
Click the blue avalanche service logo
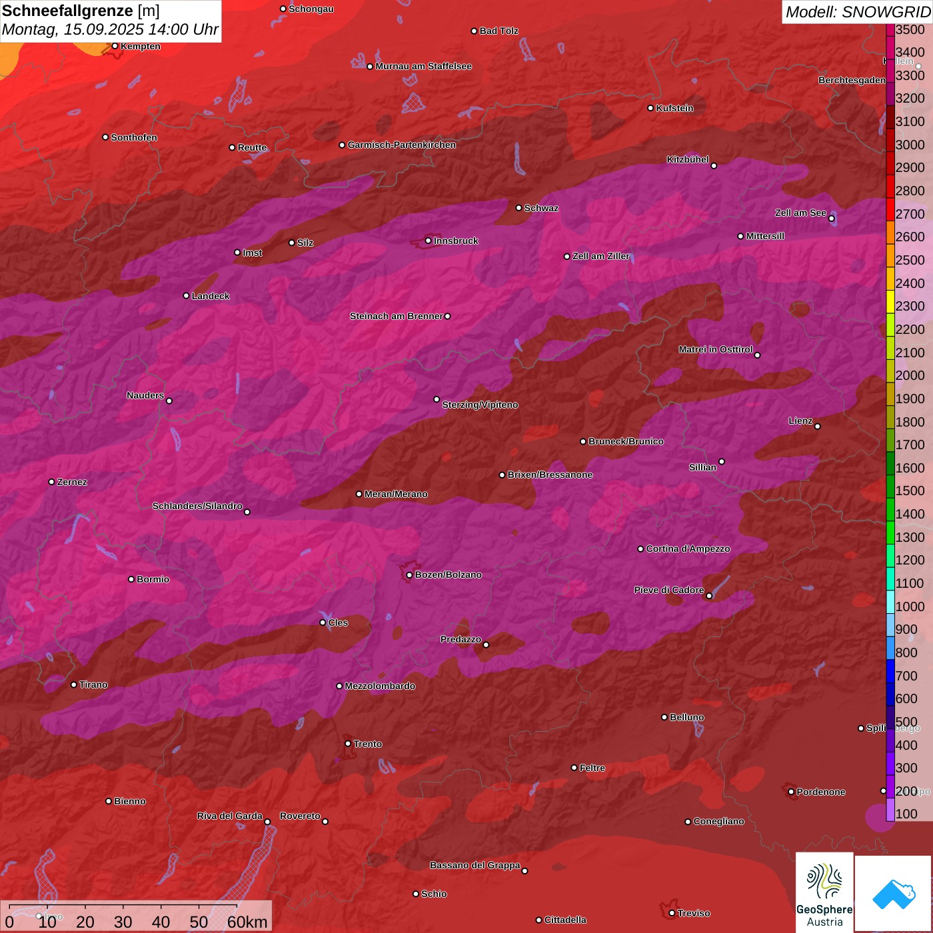(894, 894)
